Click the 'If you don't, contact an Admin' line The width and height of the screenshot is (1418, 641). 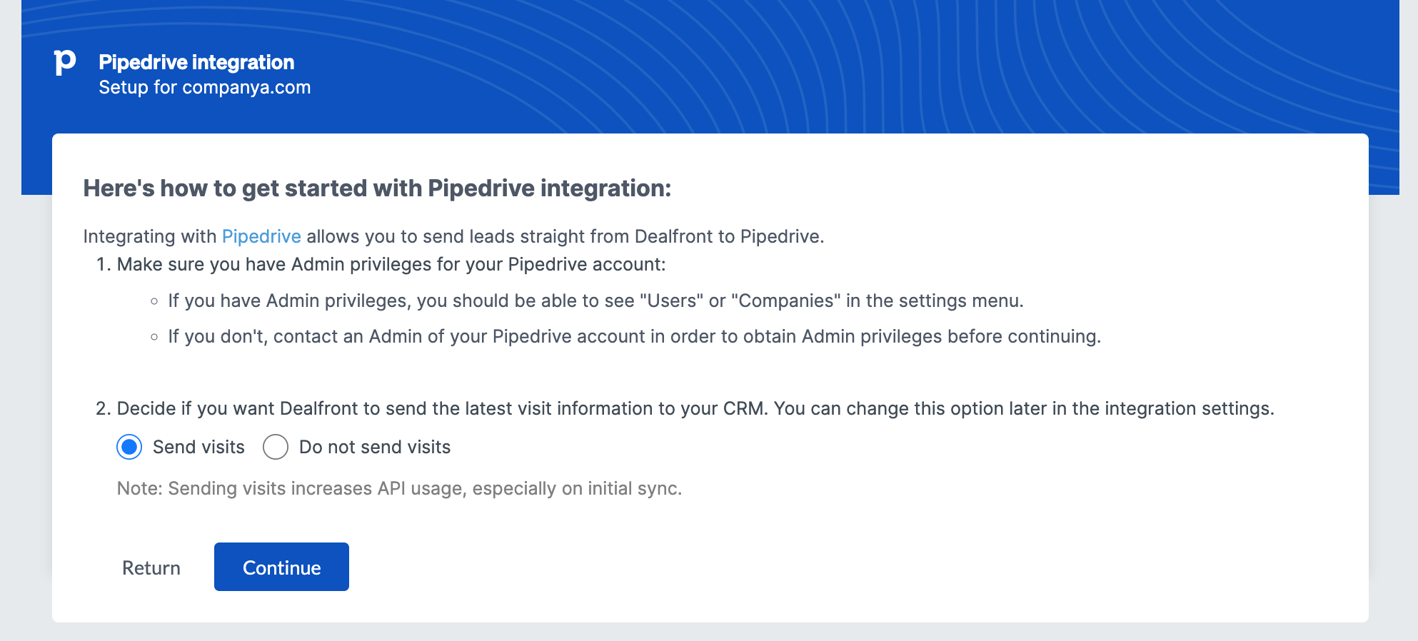click(634, 336)
